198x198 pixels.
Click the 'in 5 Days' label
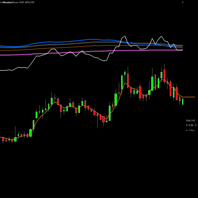190,130
